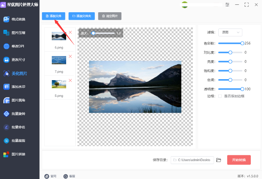
Task: Click the 保存目录 path input field
Action: pyautogui.click(x=192, y=160)
